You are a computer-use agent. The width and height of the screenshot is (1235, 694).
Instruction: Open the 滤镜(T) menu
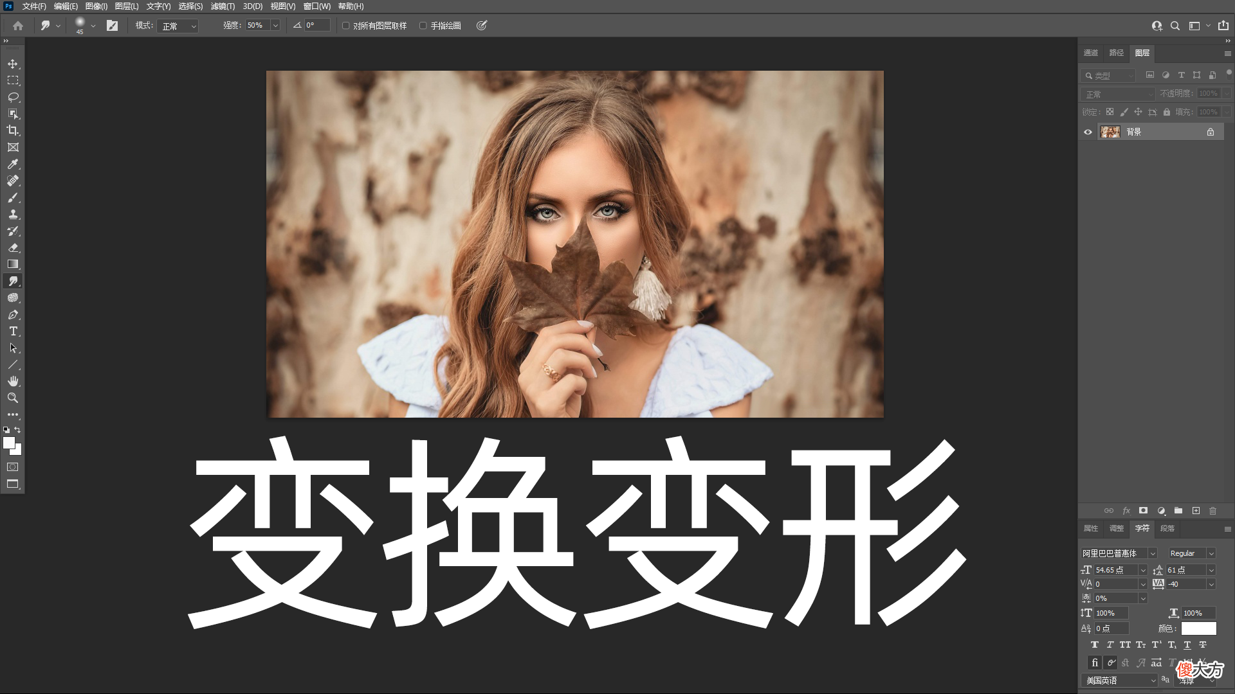223,6
